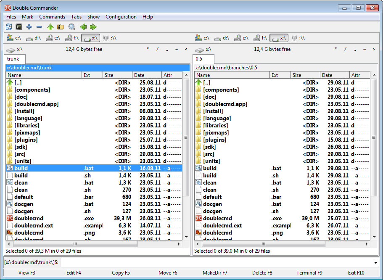The width and height of the screenshot is (383, 280).
Task: Click the green parent directory arrow icon
Action: [x=50, y=27]
